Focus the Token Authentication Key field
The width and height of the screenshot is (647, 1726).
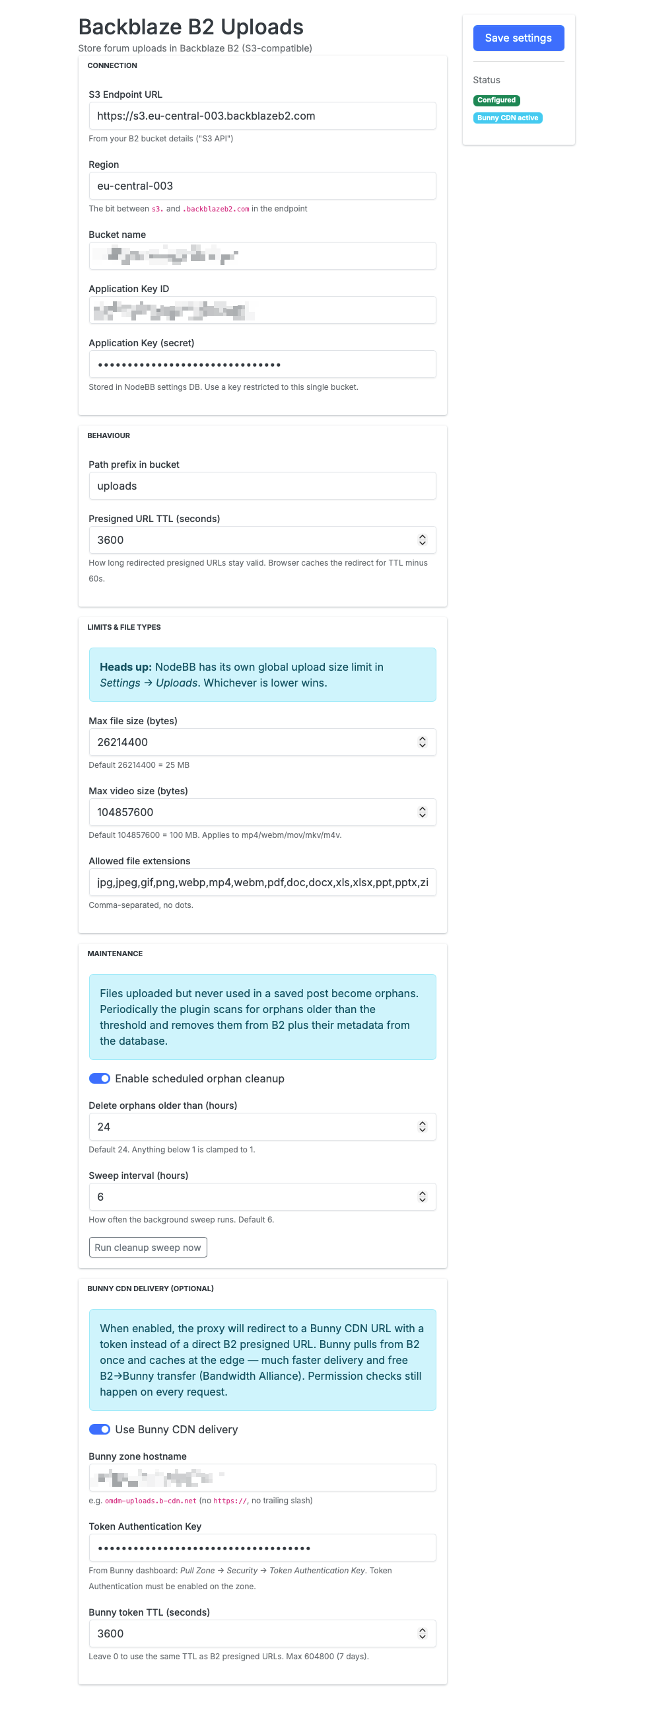coord(262,1548)
